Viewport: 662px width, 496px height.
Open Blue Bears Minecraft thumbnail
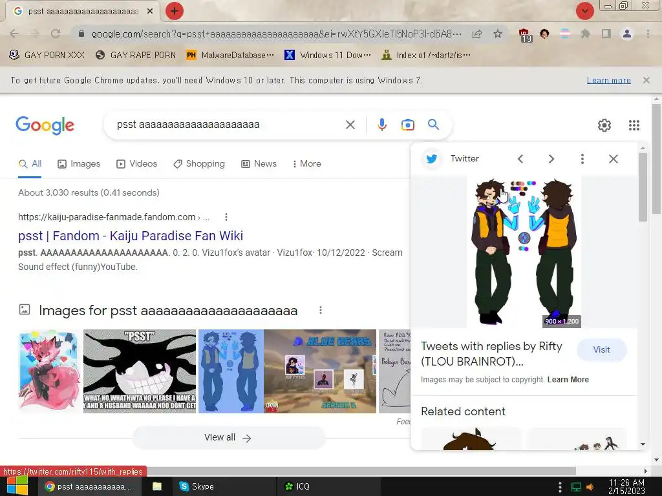pos(319,371)
